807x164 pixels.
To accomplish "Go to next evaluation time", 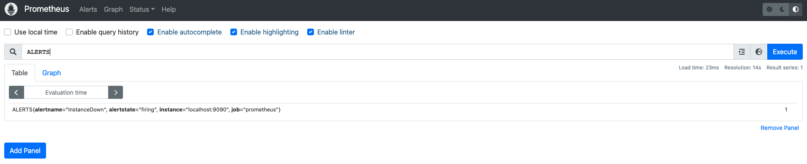I will coord(115,93).
